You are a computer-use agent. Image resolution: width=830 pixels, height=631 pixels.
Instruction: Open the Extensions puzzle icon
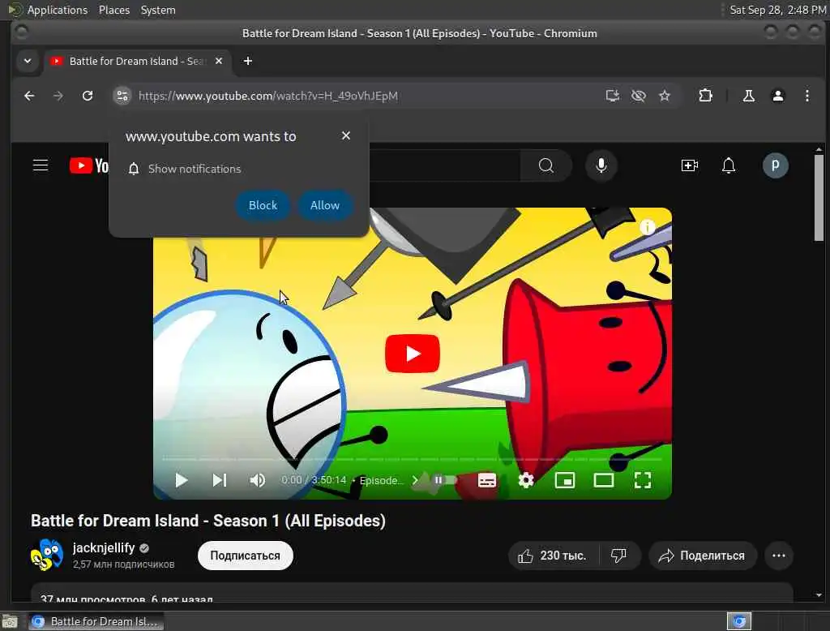coord(705,96)
